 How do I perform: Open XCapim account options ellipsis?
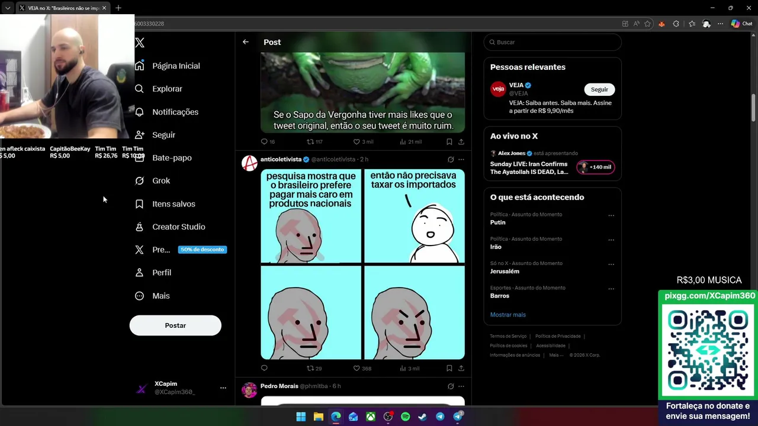(223, 388)
